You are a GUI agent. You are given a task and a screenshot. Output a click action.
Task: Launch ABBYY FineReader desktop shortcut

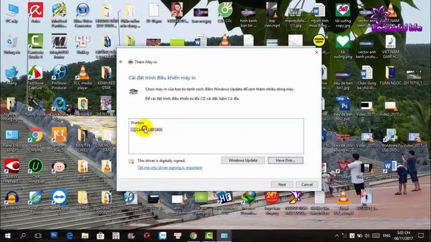tap(12, 171)
